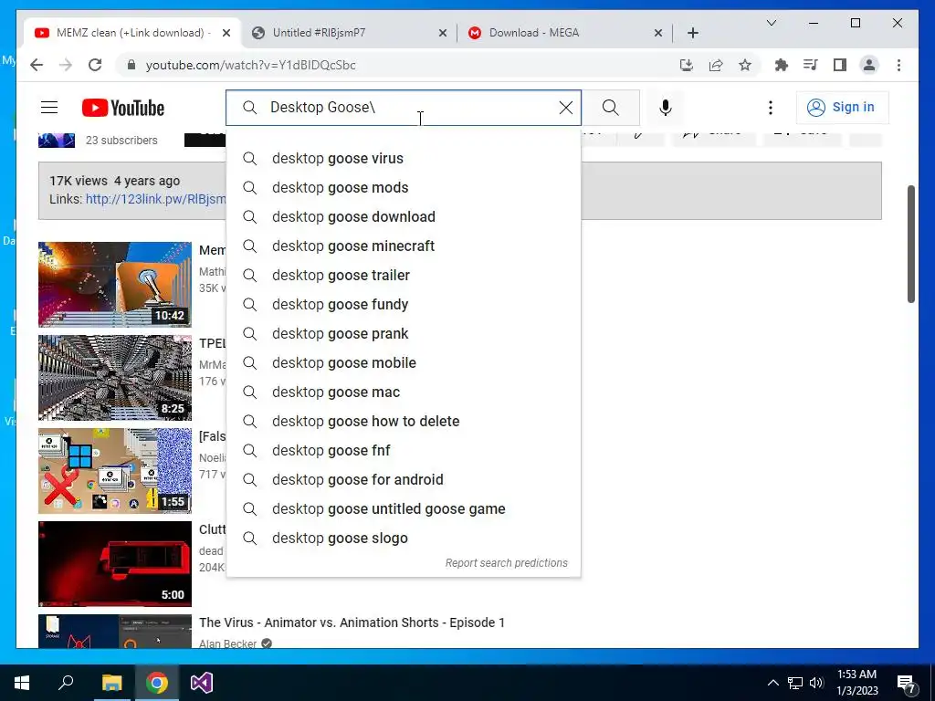This screenshot has width=935, height=701.
Task: Open Visual Studio from taskbar
Action: click(x=202, y=683)
